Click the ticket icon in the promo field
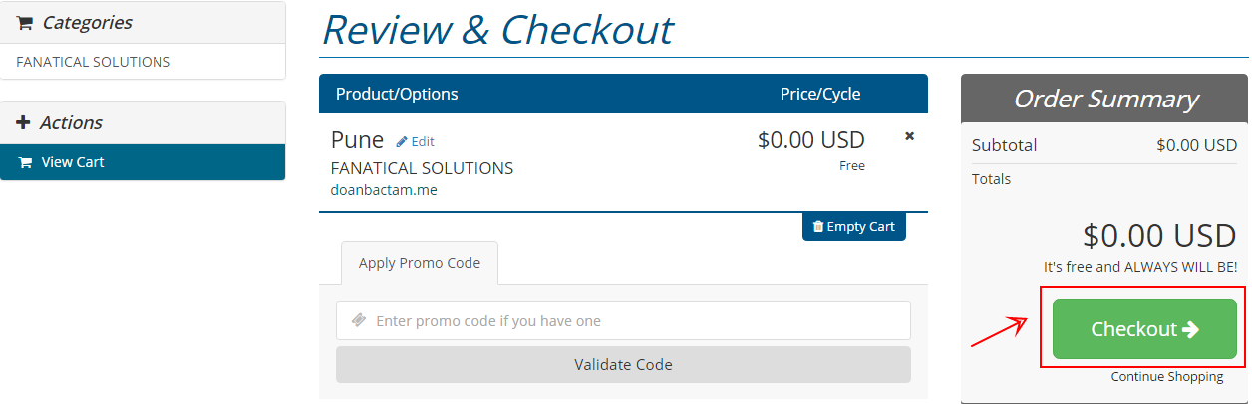Viewport: 1252px width, 404px height. click(359, 320)
